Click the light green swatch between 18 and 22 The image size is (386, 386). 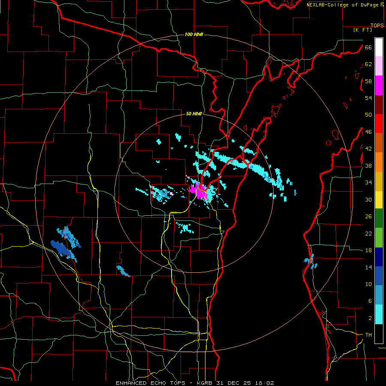tap(379, 237)
